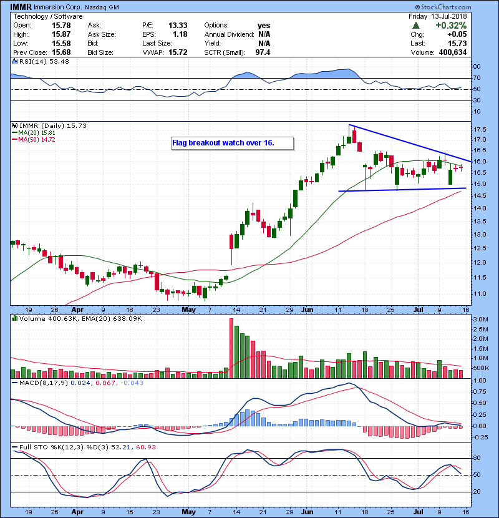The height and width of the screenshot is (518, 499).
Task: Click the RSI(14) 53.48 panel label
Action: click(x=44, y=61)
